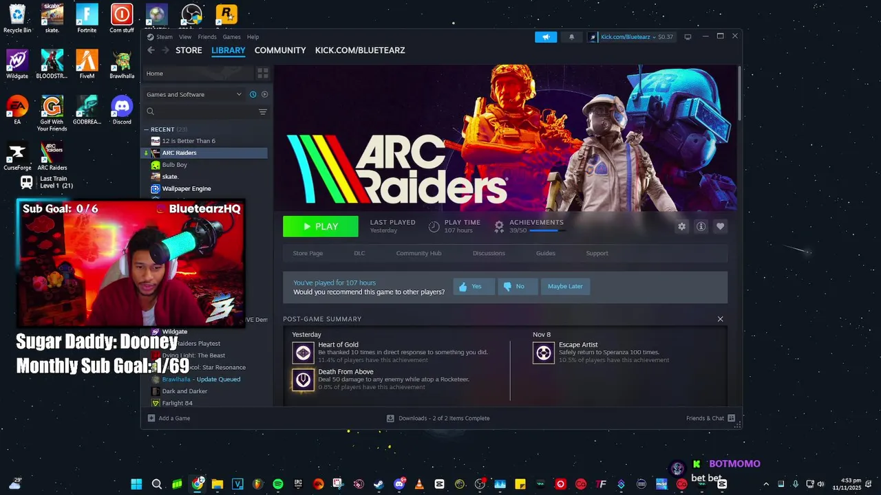Open Help menu in Steam
The height and width of the screenshot is (495, 881).
pyautogui.click(x=253, y=37)
